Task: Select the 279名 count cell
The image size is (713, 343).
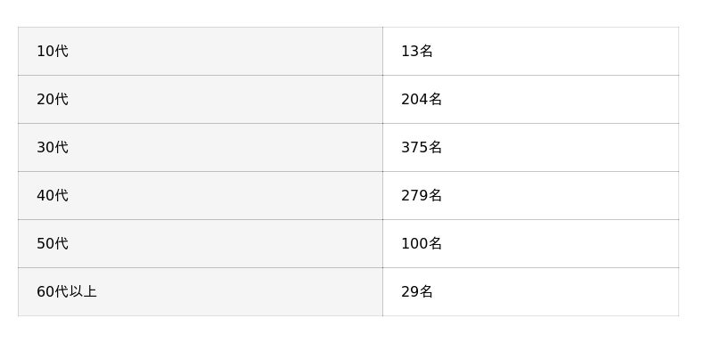Action: 530,196
